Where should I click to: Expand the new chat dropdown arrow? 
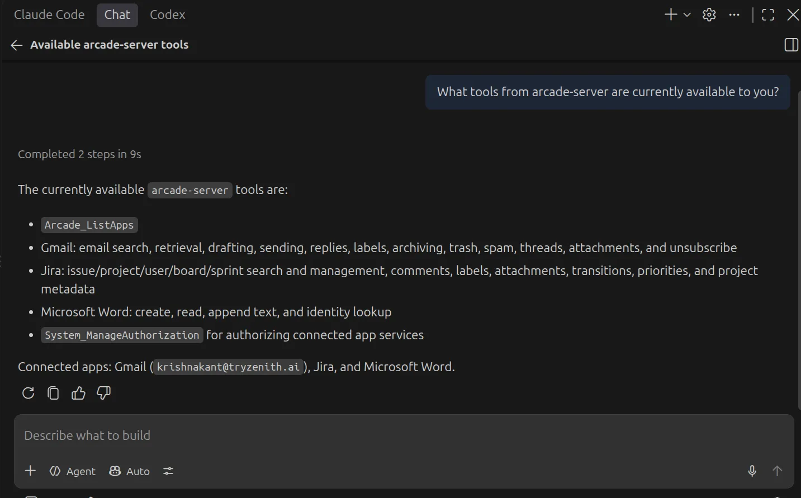click(x=687, y=15)
